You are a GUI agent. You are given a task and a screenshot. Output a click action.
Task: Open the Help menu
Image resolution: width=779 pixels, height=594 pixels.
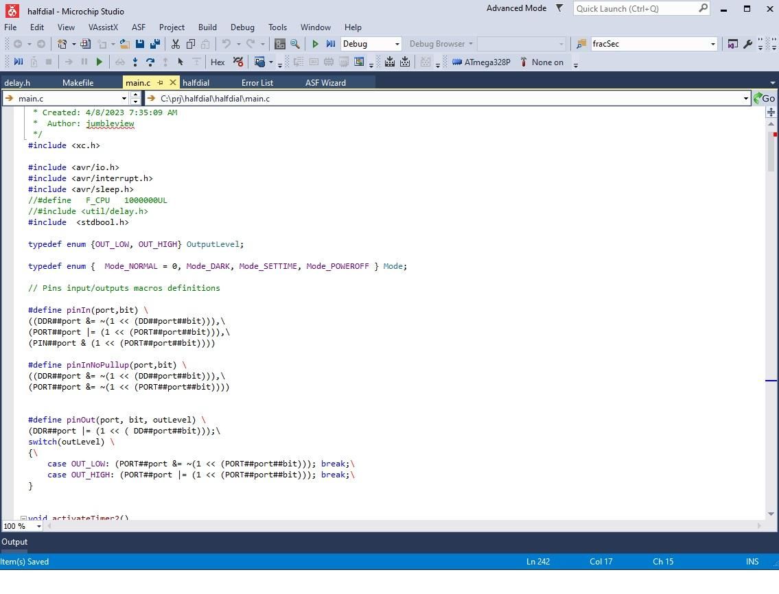353,27
